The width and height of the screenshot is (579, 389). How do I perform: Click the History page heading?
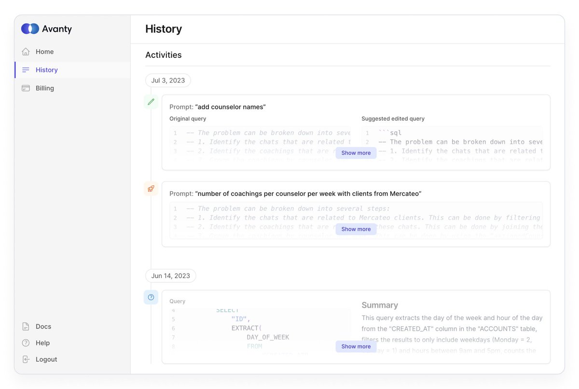pos(164,29)
